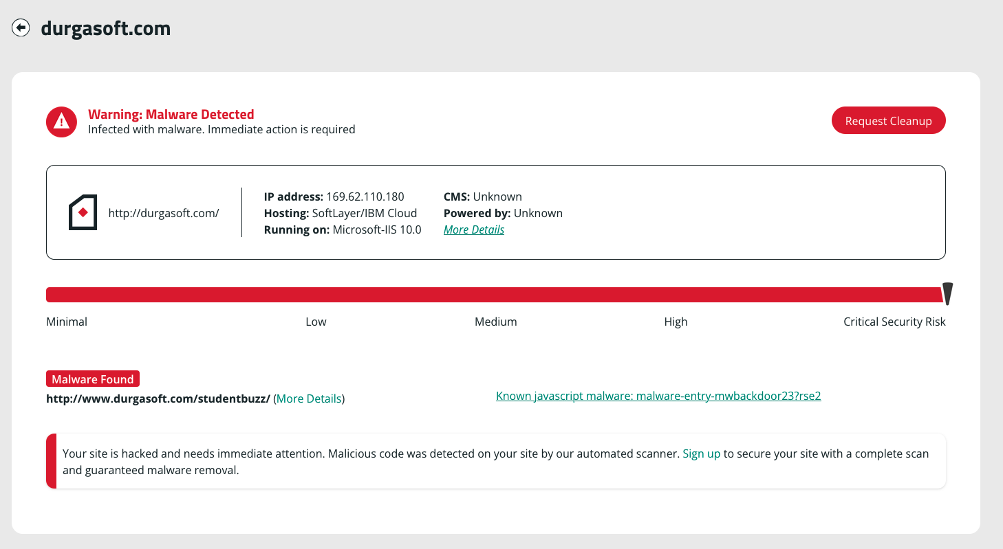Viewport: 1003px width, 549px height.
Task: Open More Details for the studentbuzz URL
Action: pos(309,399)
